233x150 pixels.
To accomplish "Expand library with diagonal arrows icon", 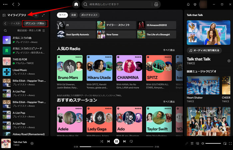I will [x=43, y=15].
